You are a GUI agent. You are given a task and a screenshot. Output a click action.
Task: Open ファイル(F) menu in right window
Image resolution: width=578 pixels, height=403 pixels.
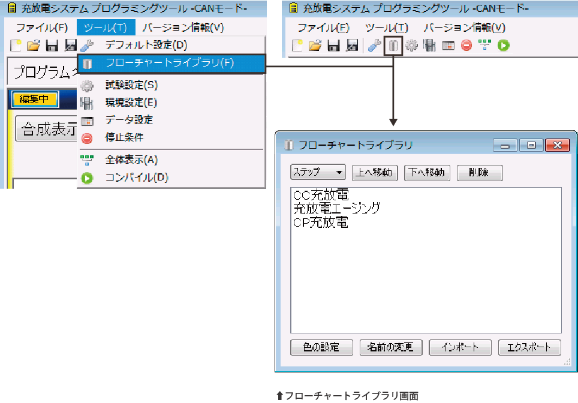323,28
